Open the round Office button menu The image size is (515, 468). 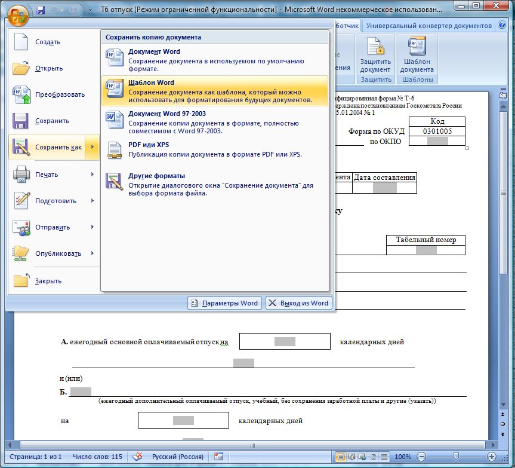coord(18,15)
